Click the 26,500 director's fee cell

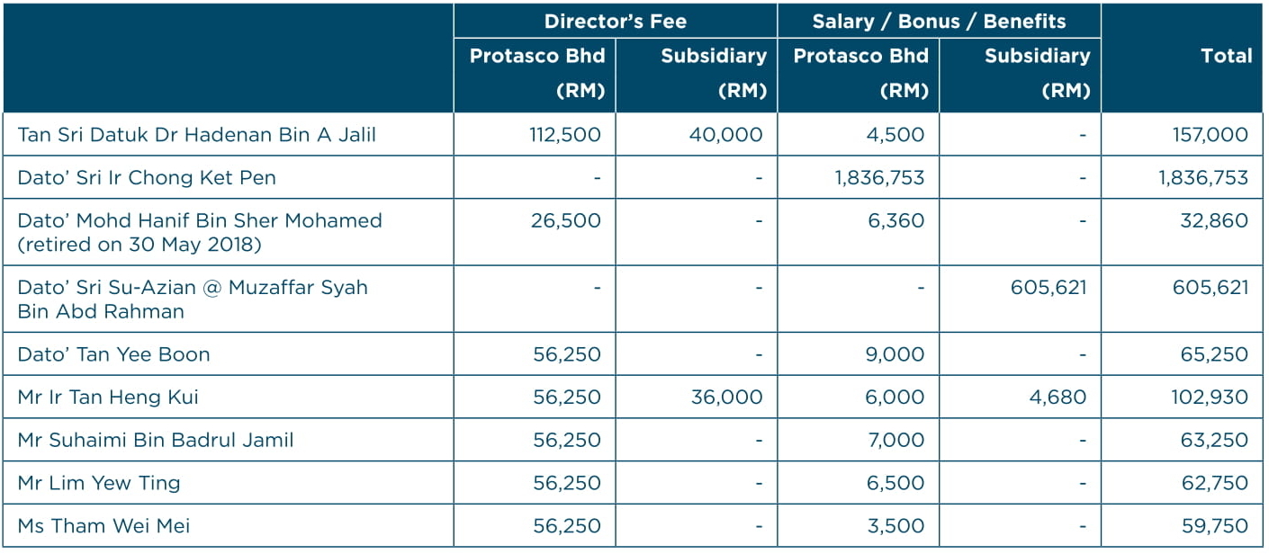[x=566, y=221]
